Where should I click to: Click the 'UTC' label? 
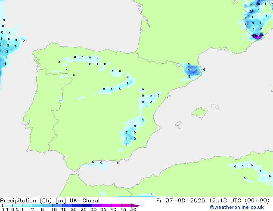(x=236, y=201)
